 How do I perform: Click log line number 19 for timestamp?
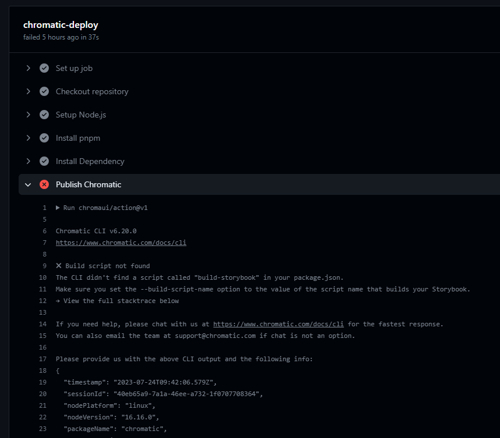[42, 382]
